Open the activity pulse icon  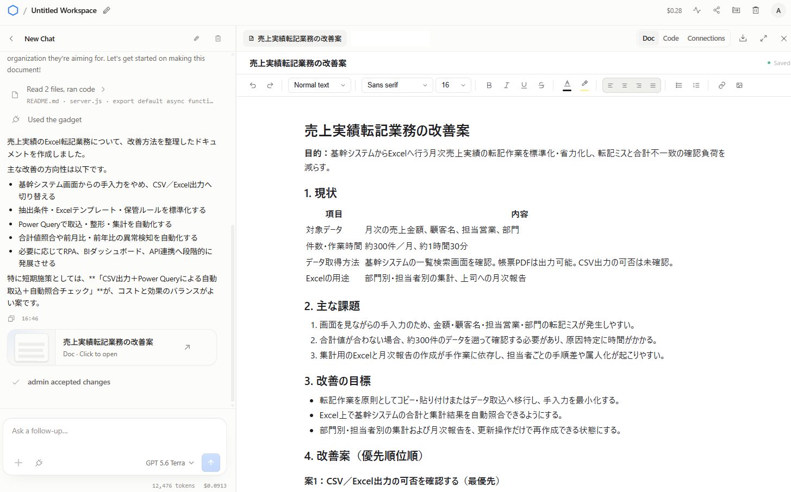[x=697, y=10]
